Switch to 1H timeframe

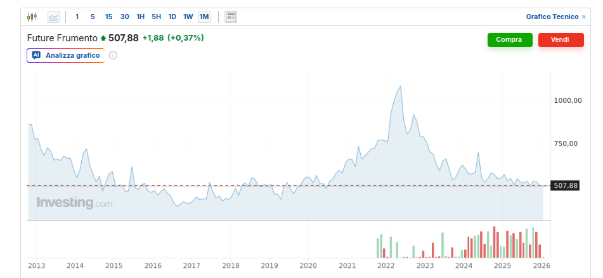point(141,17)
